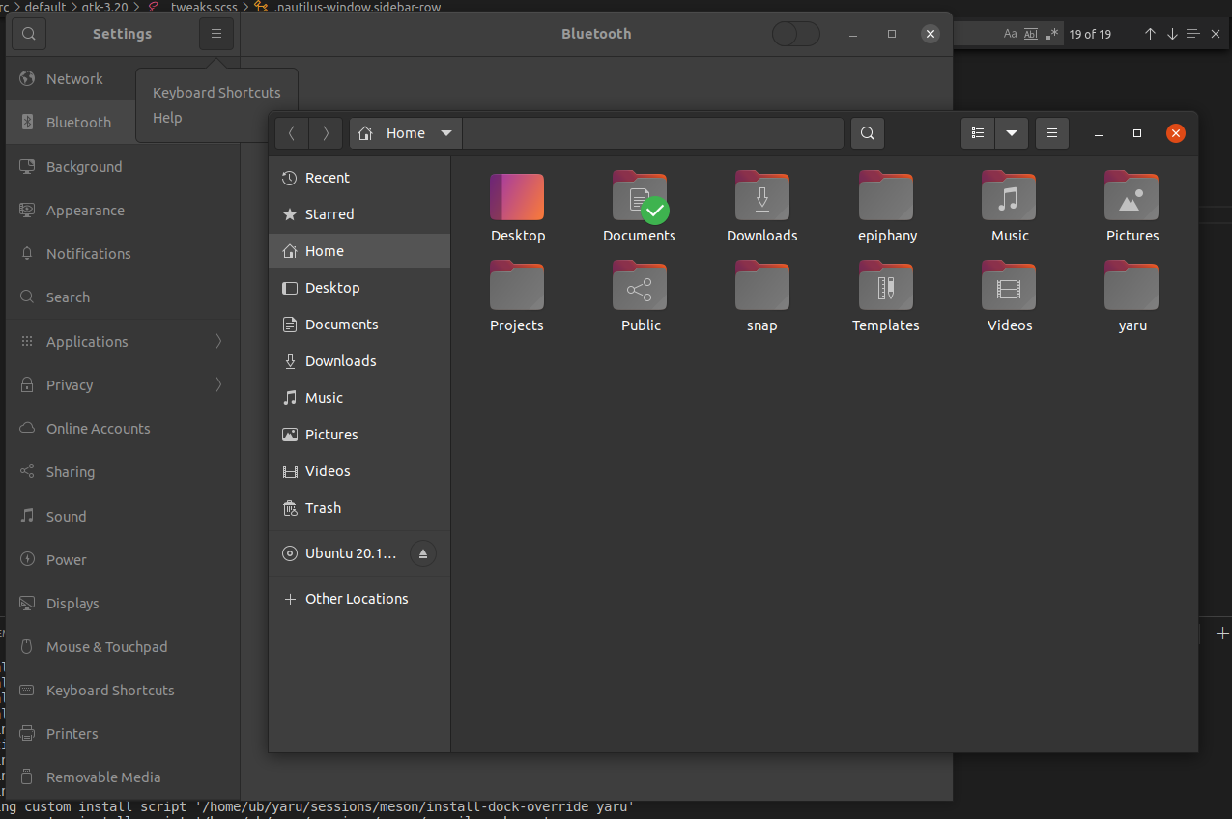Switch Files to list view icon
The width and height of the screenshot is (1232, 819).
click(978, 133)
